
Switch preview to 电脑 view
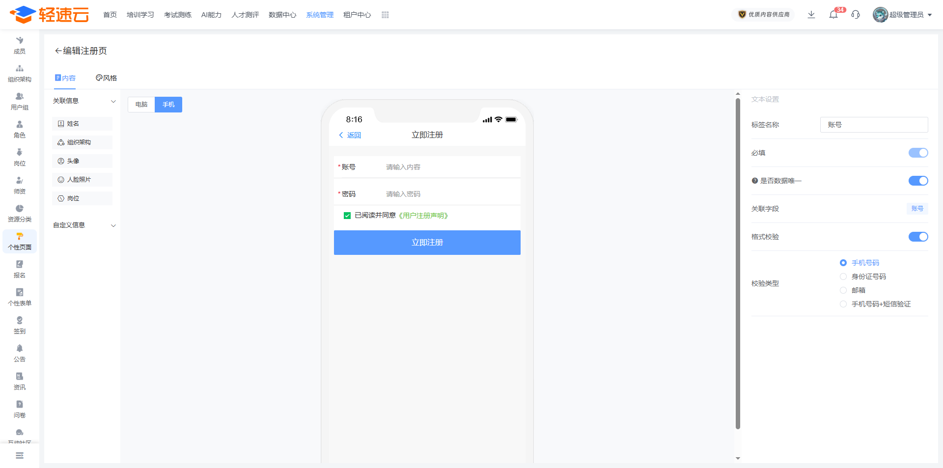(x=141, y=105)
